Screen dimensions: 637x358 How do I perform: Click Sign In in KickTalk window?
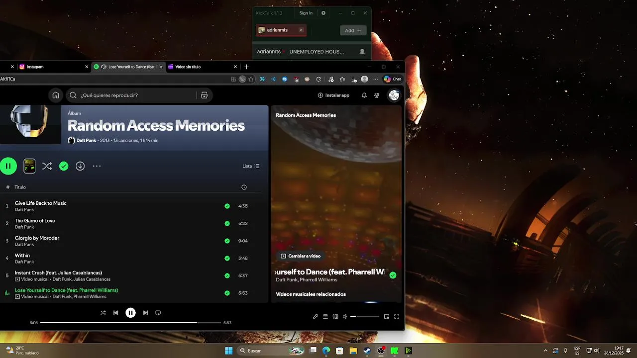(306, 13)
